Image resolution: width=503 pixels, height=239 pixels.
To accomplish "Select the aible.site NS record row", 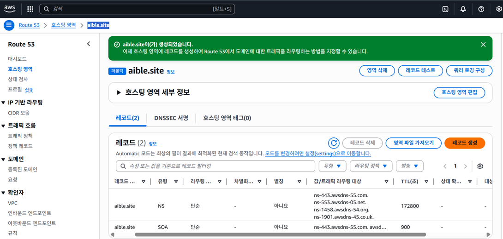I will tap(300, 206).
